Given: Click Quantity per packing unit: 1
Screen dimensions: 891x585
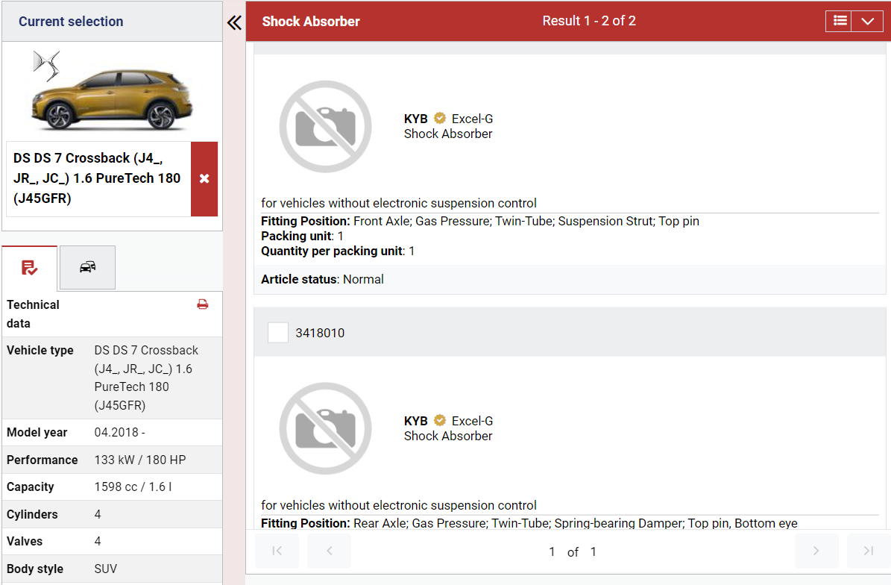Looking at the screenshot, I should [338, 251].
